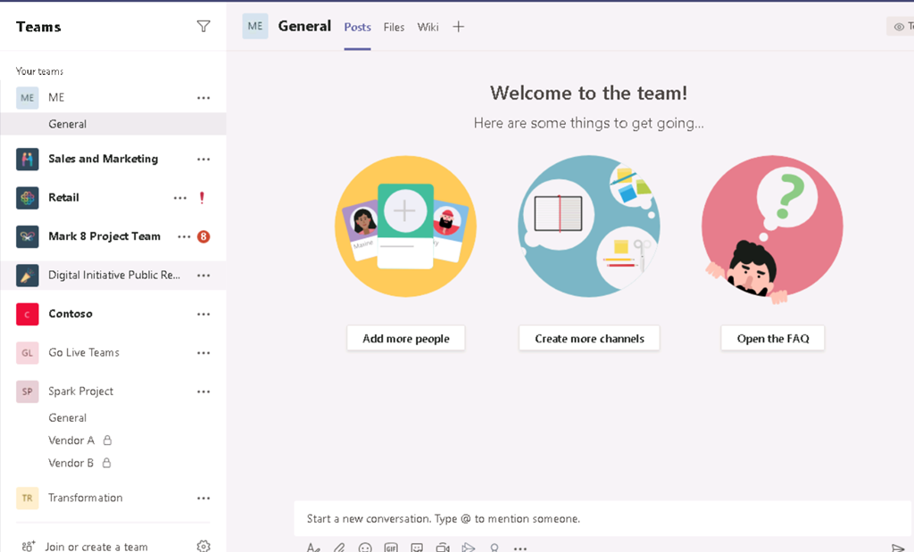Click the red exclamation alert beside Retail
Screen dimensions: 914x552
point(202,197)
